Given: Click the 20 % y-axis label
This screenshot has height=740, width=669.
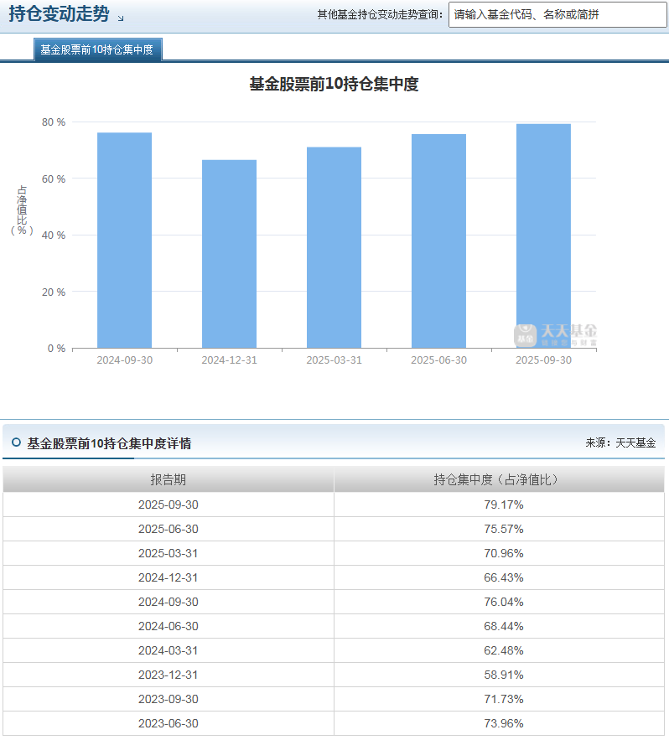Looking at the screenshot, I should pyautogui.click(x=54, y=292).
